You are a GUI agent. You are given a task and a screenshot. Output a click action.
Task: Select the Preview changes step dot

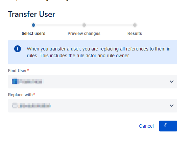coord(84,25)
